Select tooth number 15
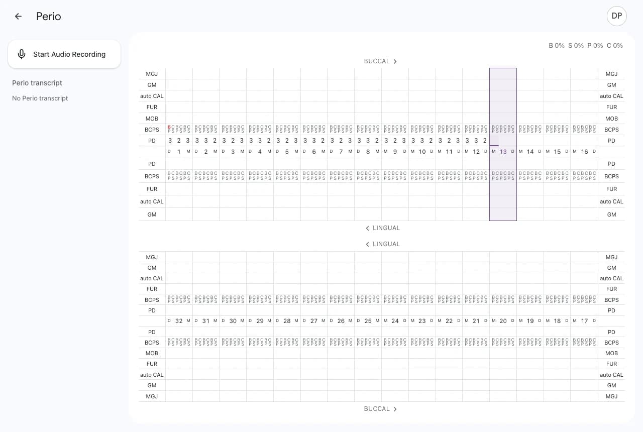 557,152
